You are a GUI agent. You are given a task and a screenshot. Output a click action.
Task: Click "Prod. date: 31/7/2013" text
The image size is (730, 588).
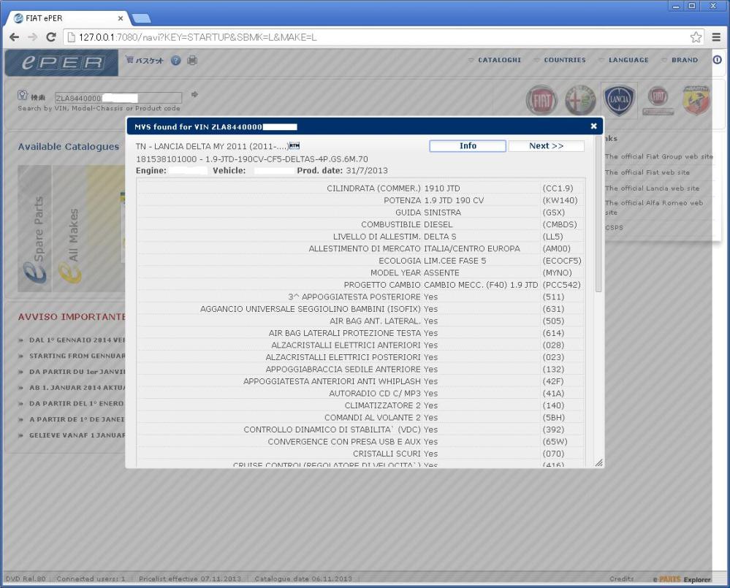point(342,171)
